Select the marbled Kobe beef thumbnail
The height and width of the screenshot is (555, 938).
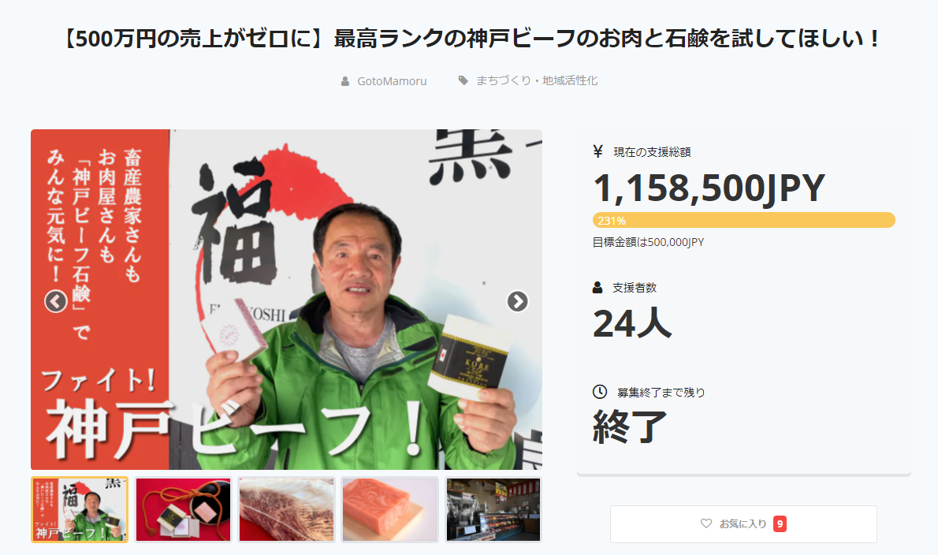pyautogui.click(x=287, y=509)
